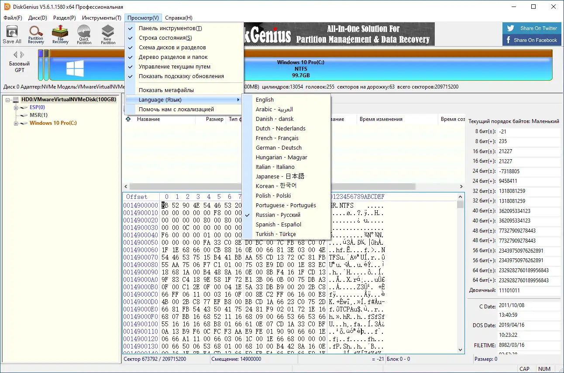Open the Справка(H) menu
564x373 pixels.
tap(179, 18)
